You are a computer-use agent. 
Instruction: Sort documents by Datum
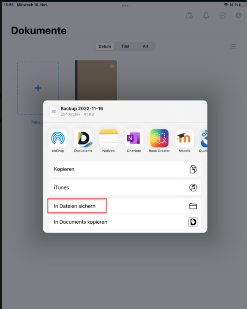tap(105, 46)
